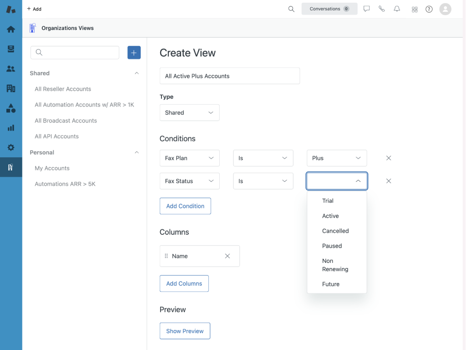Click the Add Condition button
Image resolution: width=466 pixels, height=350 pixels.
point(185,206)
